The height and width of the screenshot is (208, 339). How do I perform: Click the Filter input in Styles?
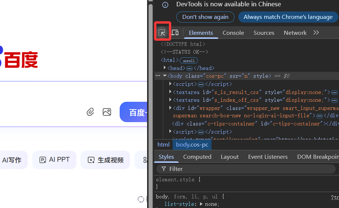(246, 169)
